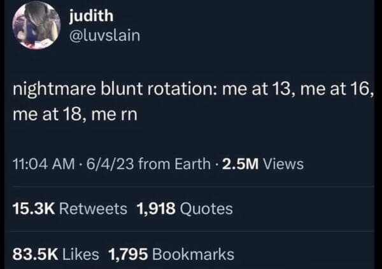Click the 2.5M view count
The image size is (382, 269).
(x=241, y=164)
